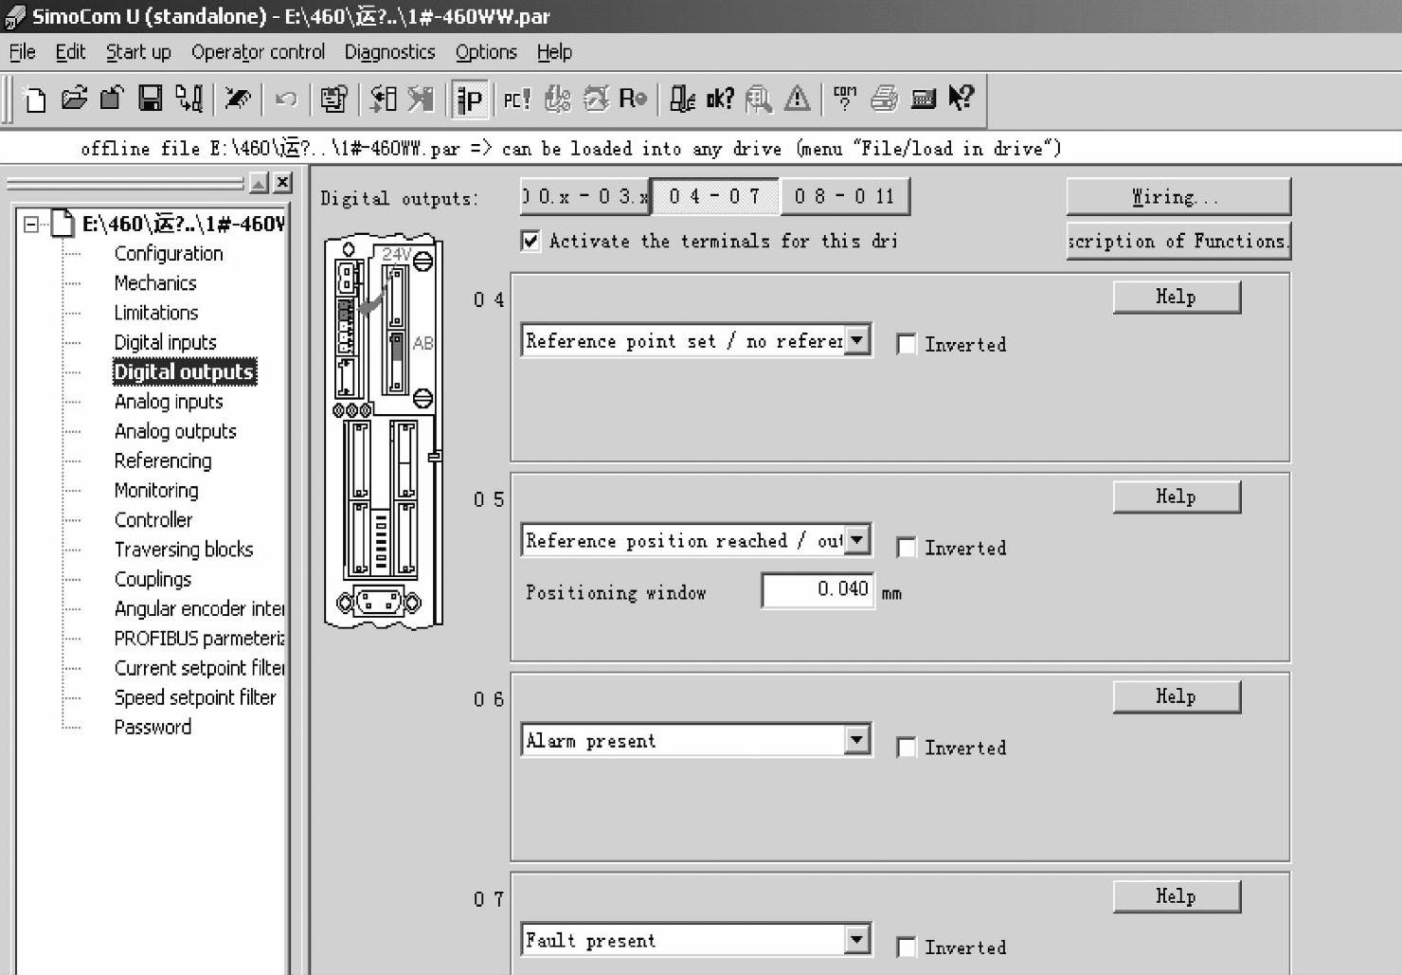Select Mechanics in the tree
Screen dimensions: 1402x975
pyautogui.click(x=155, y=282)
